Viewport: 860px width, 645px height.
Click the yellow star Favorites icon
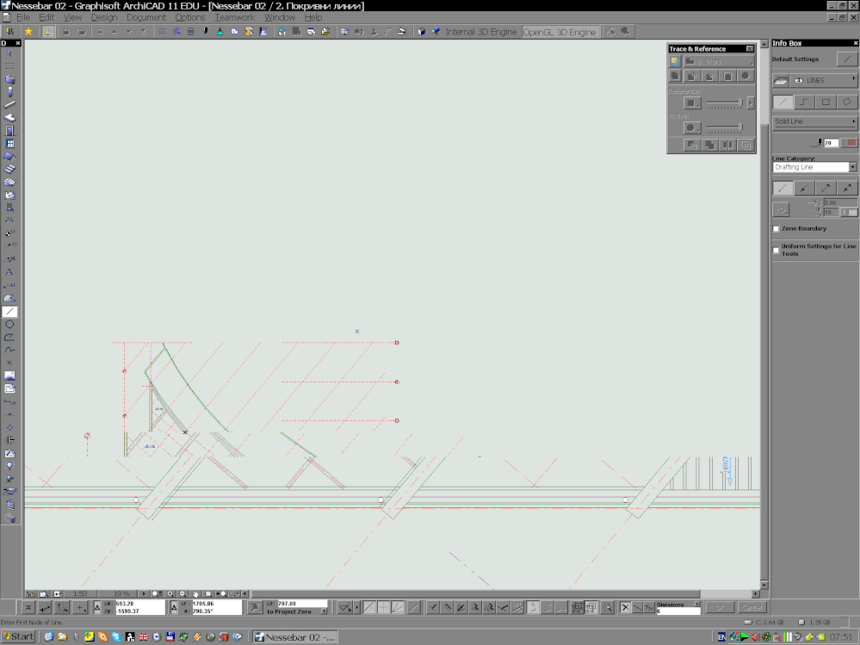pos(28,32)
